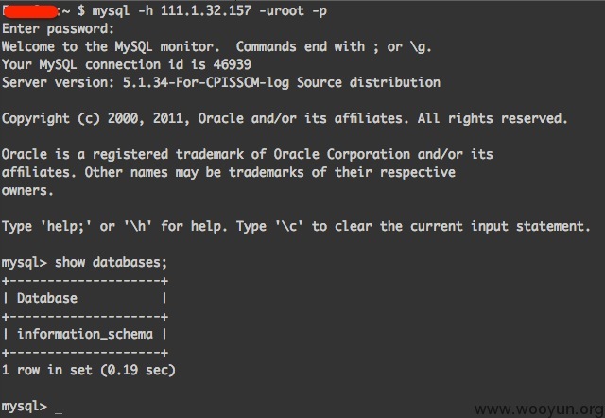
Task: Click the IP address 111.1.32.157
Action: tap(206, 10)
